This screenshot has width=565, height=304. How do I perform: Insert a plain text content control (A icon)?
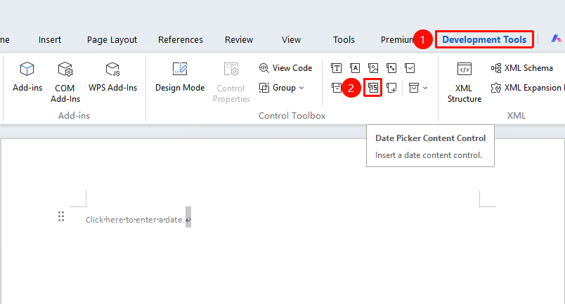[355, 68]
